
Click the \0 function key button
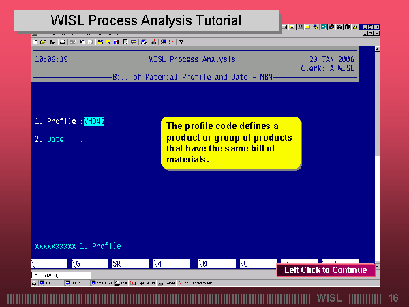pyautogui.click(x=217, y=263)
